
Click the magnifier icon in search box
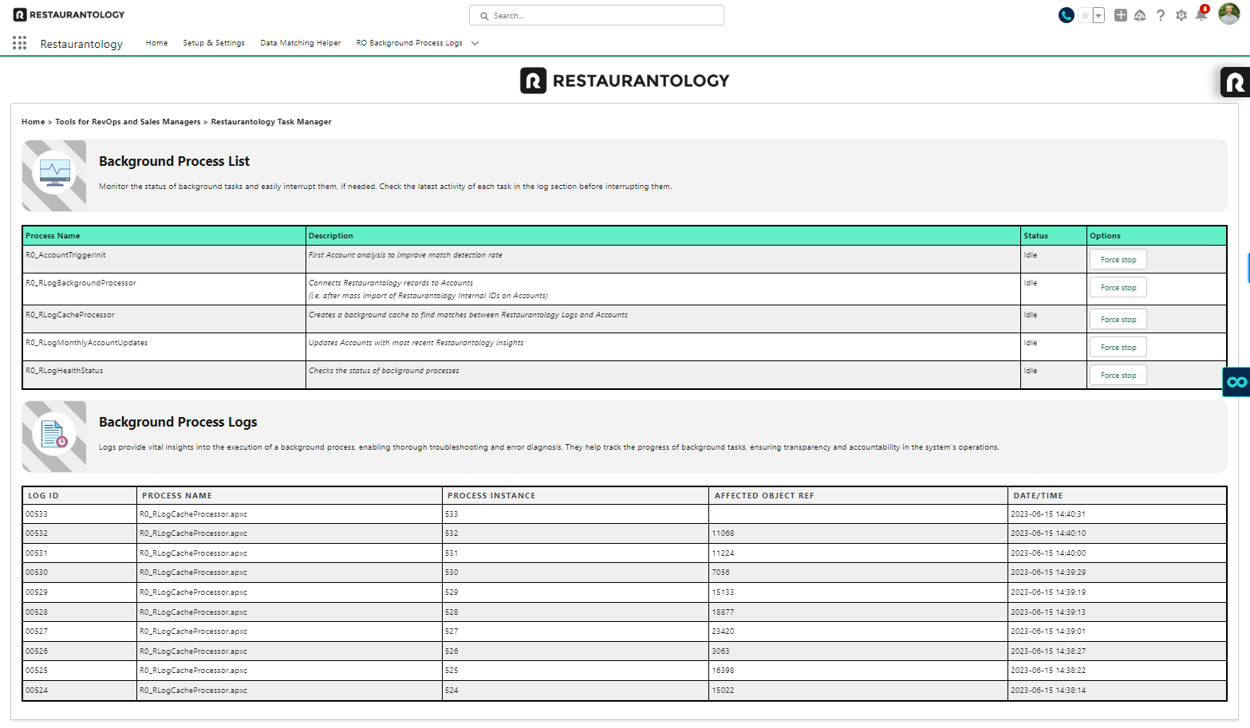pyautogui.click(x=484, y=16)
